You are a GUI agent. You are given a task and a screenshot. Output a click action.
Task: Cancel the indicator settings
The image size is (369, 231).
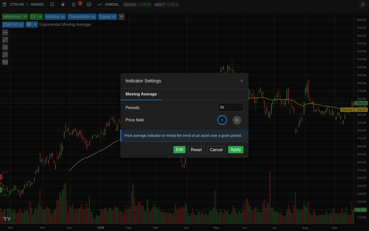[216, 150]
